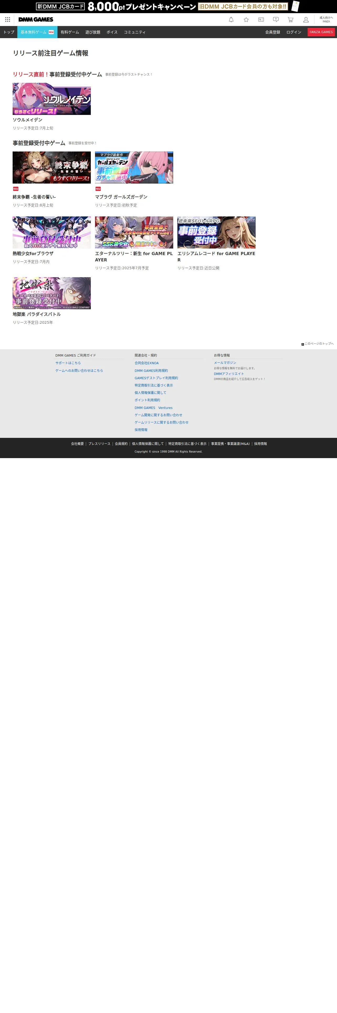Click 地獄楽 パラダイスバトル title text
Screen dimensions: 337x1013
click(x=36, y=315)
